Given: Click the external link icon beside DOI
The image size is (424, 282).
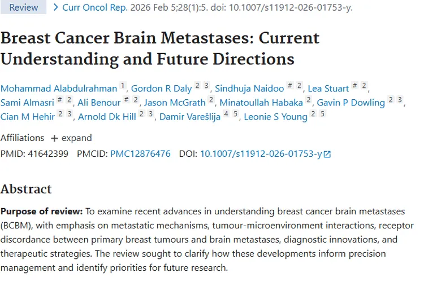Looking at the screenshot, I should click(x=327, y=154).
